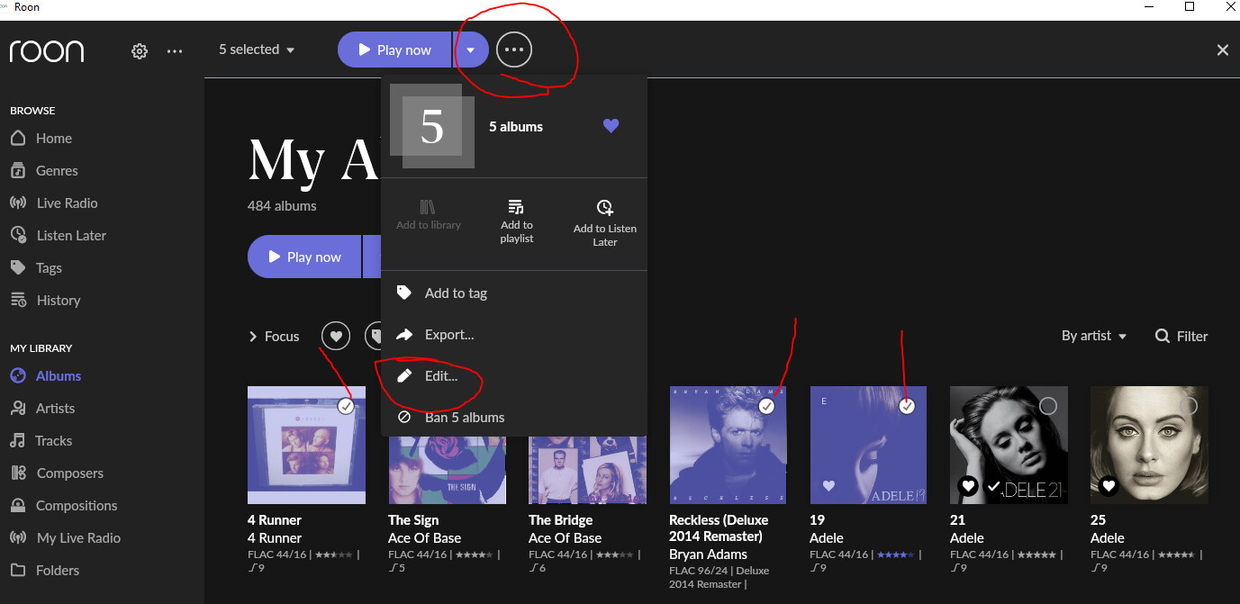Image resolution: width=1240 pixels, height=604 pixels.
Task: Choose Export... from the menu
Action: pyautogui.click(x=514, y=335)
